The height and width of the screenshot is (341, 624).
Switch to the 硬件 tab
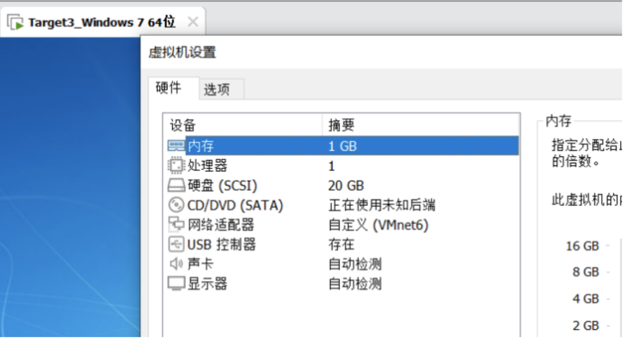(x=168, y=88)
